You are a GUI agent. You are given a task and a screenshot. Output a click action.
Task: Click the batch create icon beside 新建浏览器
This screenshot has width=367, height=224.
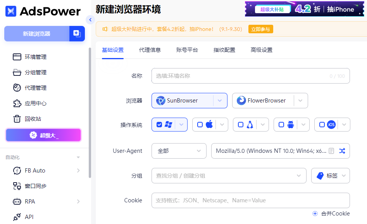77,34
